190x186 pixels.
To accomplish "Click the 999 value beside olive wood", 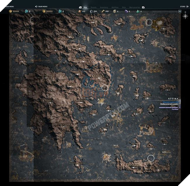I will coord(107,11).
